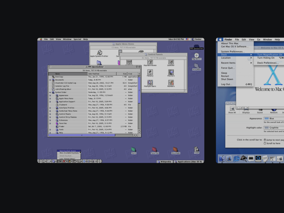The width and height of the screenshot is (284, 213).
Task: Open Internet Explorer from the Dock
Action: tap(236, 159)
